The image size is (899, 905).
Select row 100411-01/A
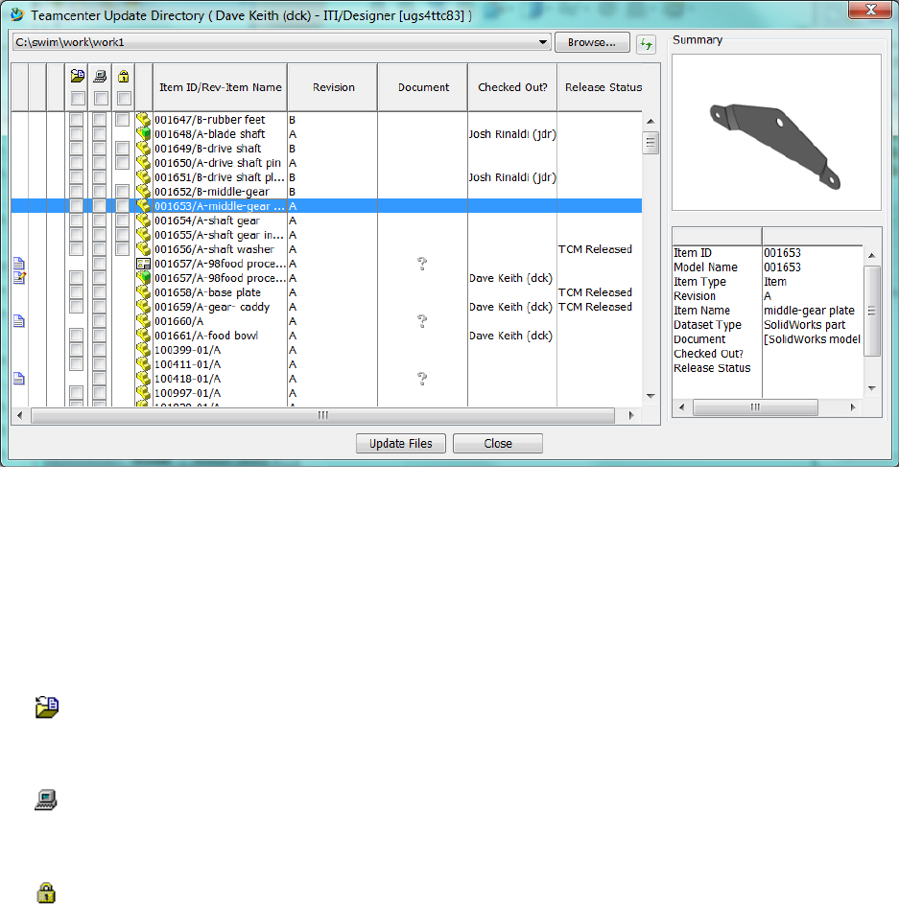click(x=326, y=364)
